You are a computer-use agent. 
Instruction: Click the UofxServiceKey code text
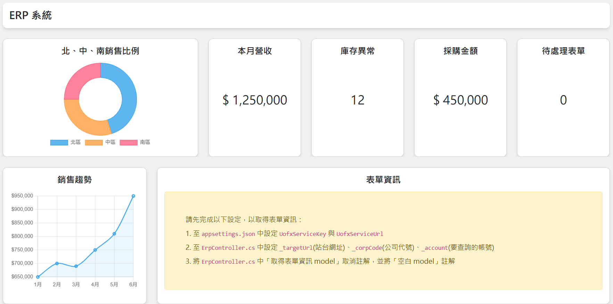point(303,234)
